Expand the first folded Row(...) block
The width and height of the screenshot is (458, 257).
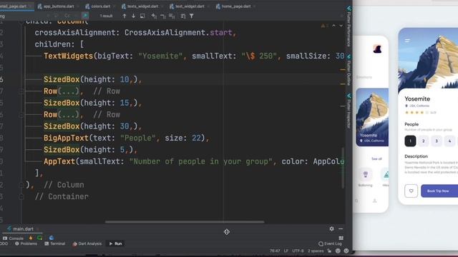pyautogui.click(x=21, y=91)
